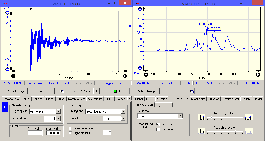The image size is (265, 141).
Task: Enable the Signalstatistik checkbox
Action: 70,133
